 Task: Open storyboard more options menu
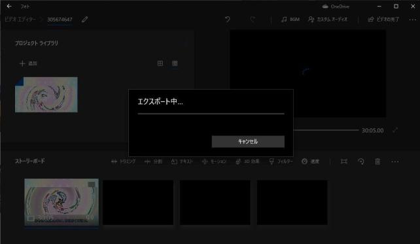click(x=395, y=162)
